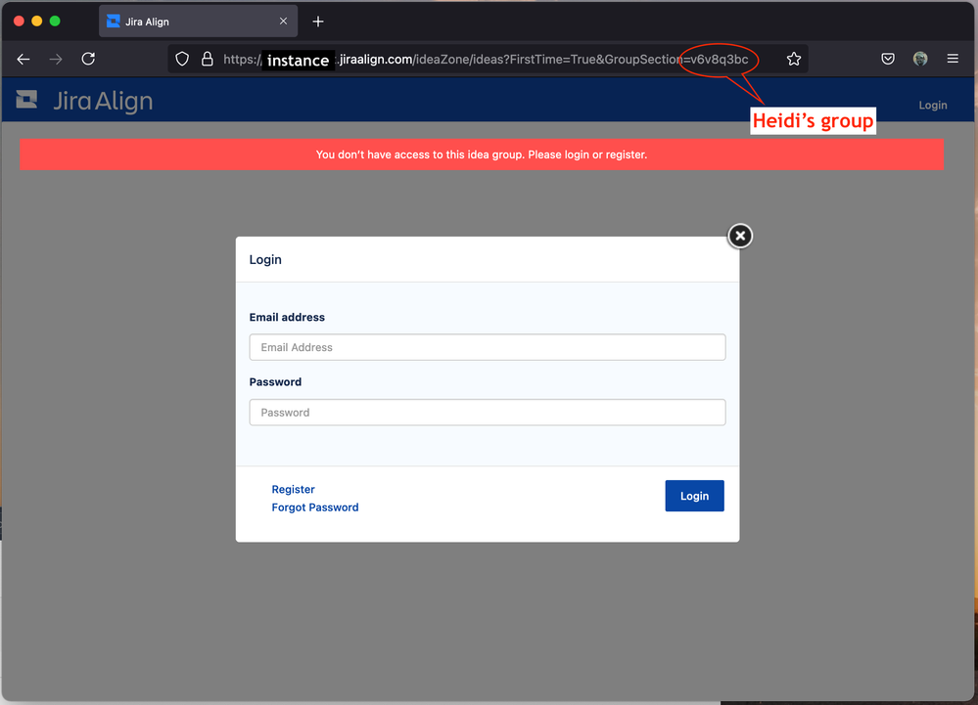This screenshot has width=978, height=705.
Task: Open the hamburger application menu
Action: [x=953, y=59]
